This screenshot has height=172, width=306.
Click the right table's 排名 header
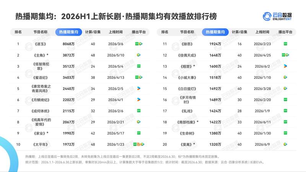165,32
